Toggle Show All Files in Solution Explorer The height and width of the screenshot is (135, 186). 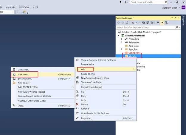pyautogui.click(x=152, y=22)
